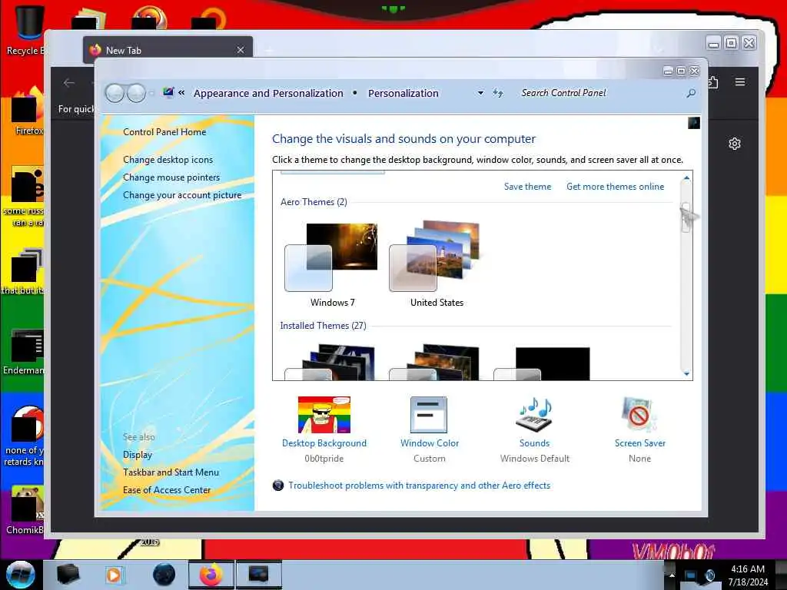Click the refresh button beside address bar
The height and width of the screenshot is (590, 787).
pos(497,93)
